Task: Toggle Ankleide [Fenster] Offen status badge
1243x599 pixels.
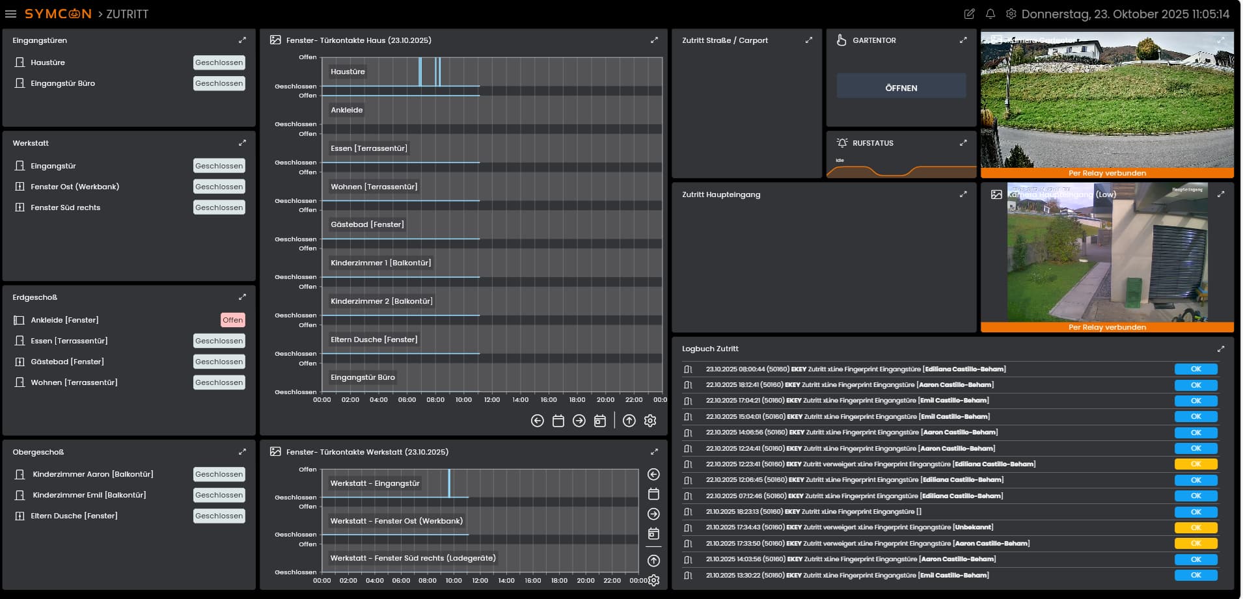Action: point(232,320)
